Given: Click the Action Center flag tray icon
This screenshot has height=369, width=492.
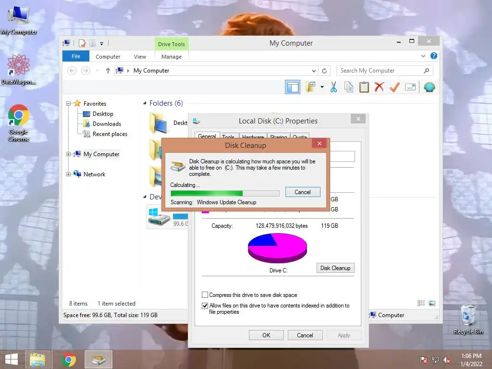Looking at the screenshot, I should (423, 360).
